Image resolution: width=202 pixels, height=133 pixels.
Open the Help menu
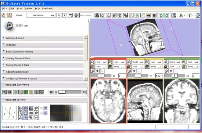coord(37,8)
